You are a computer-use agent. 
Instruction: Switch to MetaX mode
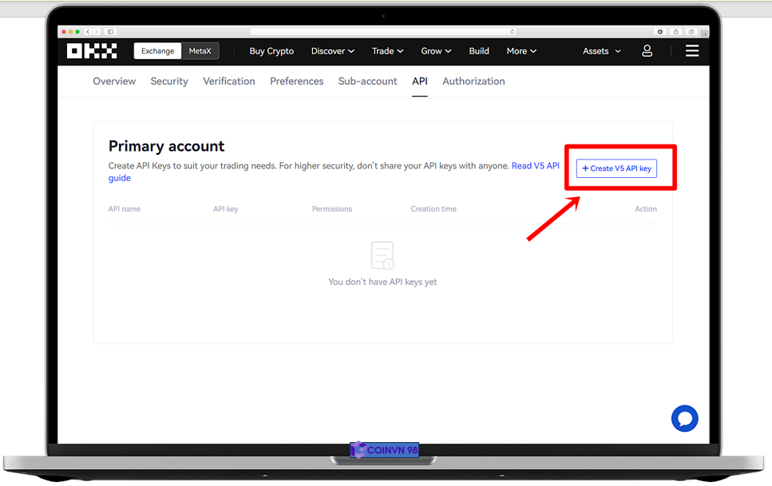(200, 51)
